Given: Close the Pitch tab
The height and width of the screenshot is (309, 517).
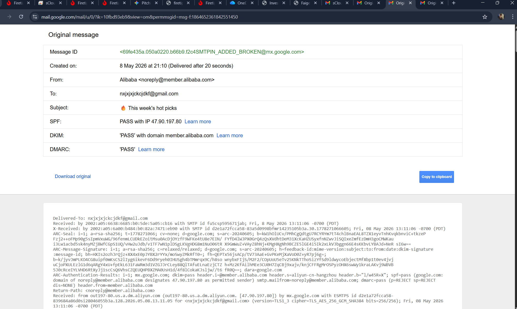Looking at the screenshot, I should tap(156, 3).
